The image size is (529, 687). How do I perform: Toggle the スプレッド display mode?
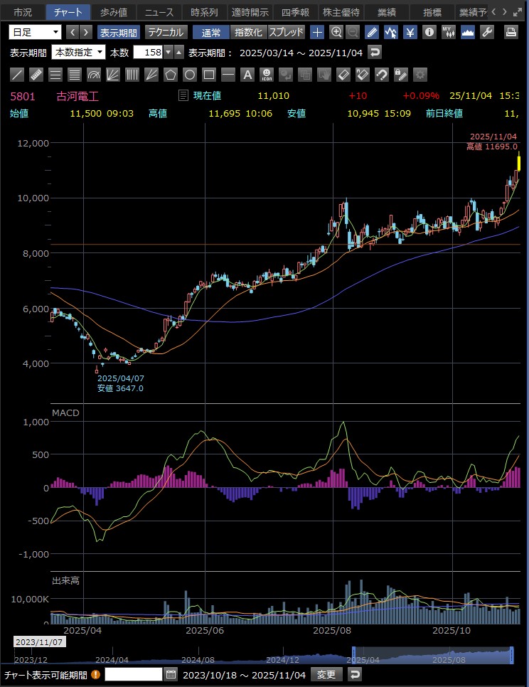click(x=287, y=32)
